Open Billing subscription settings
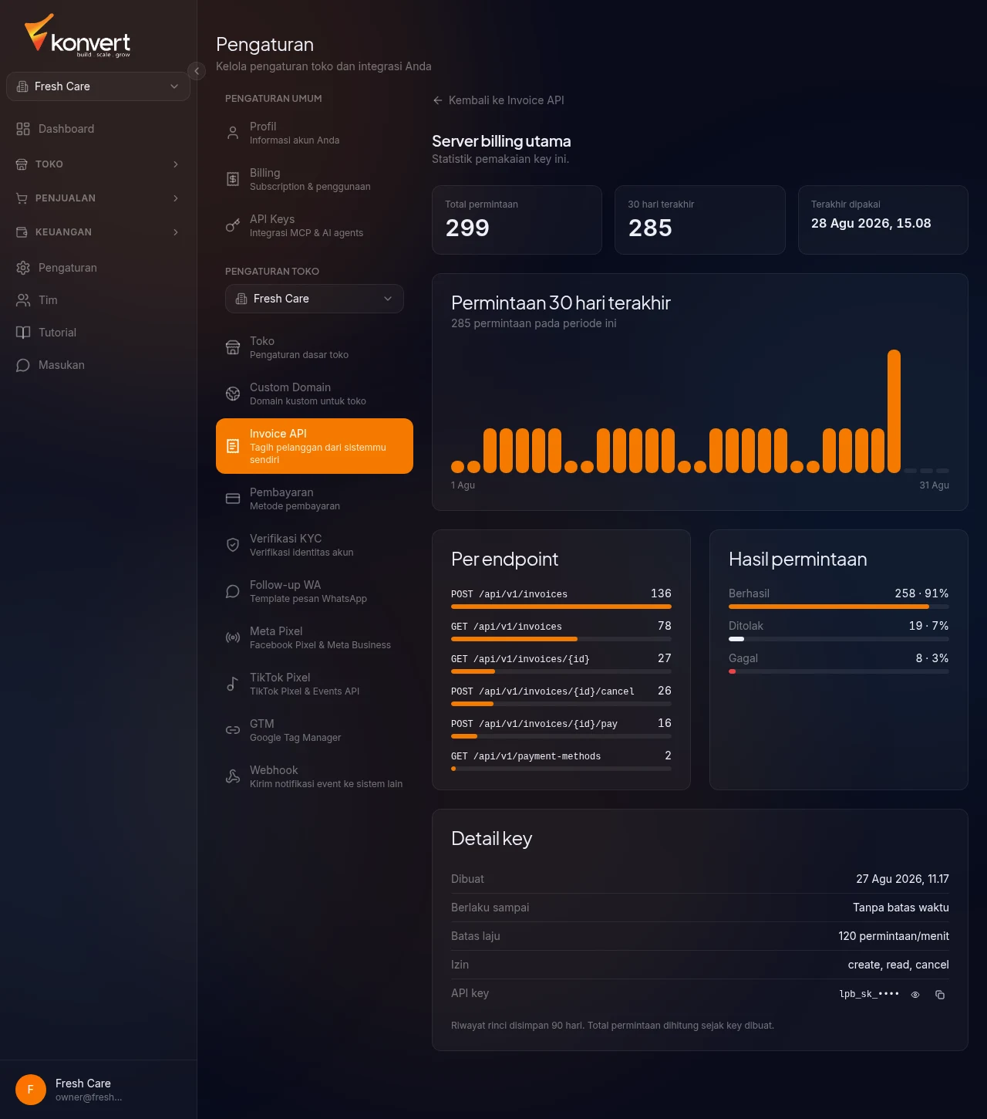This screenshot has width=987, height=1119. [x=315, y=179]
